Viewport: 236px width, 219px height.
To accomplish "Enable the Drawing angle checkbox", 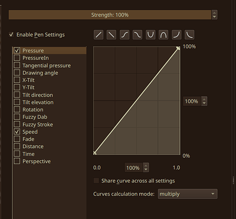I will 17,73.
